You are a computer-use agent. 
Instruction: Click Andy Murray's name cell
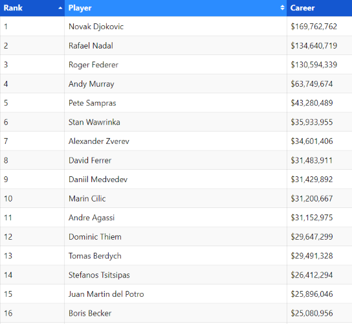tap(175, 84)
